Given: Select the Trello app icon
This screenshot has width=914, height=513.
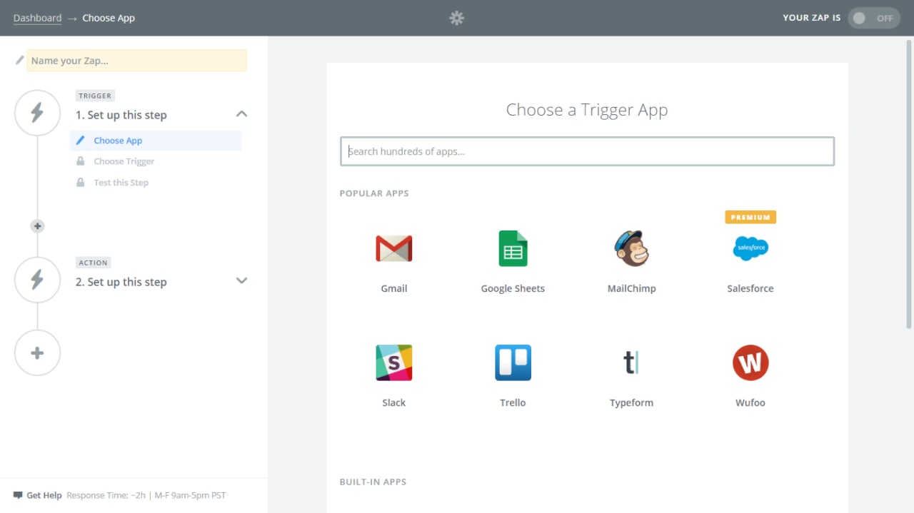Looking at the screenshot, I should (513, 362).
